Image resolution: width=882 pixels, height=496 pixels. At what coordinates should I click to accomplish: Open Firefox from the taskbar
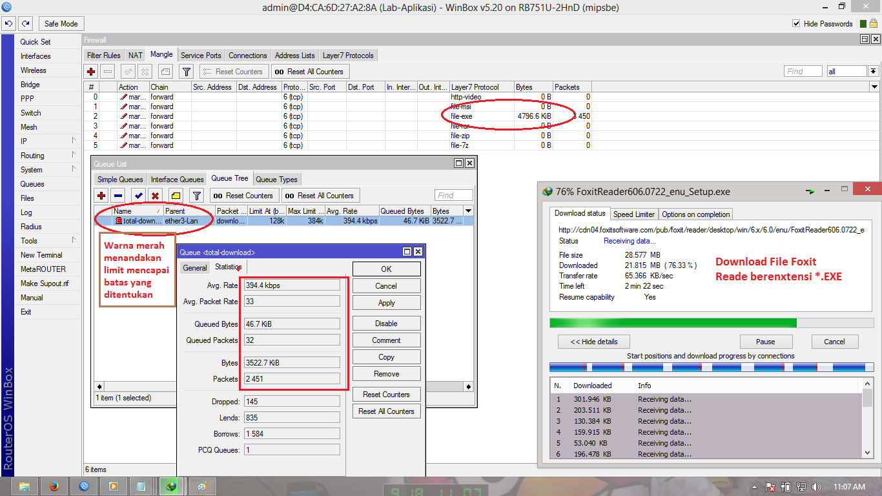click(54, 486)
